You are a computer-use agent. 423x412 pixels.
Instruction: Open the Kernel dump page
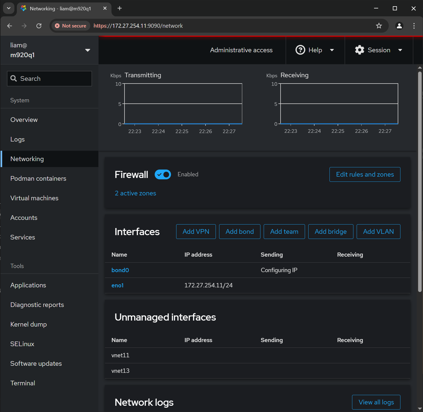pos(49,324)
